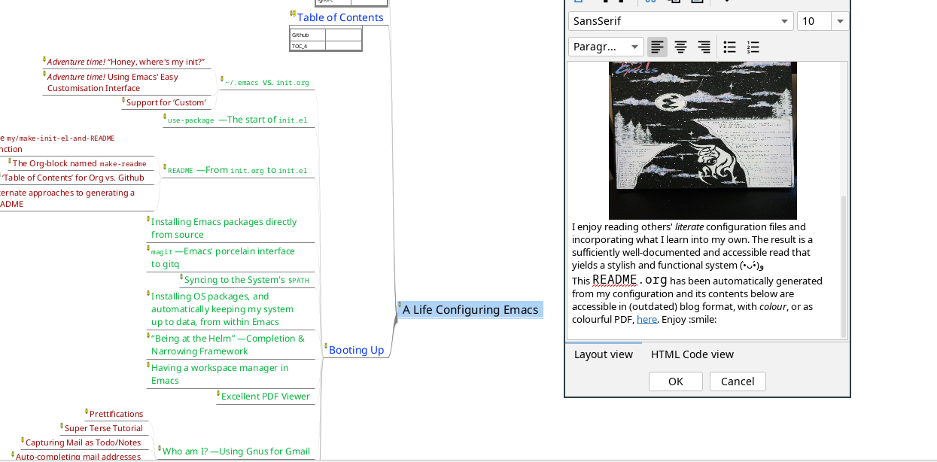Image resolution: width=937 pixels, height=462 pixels.
Task: Click the Github table cell
Action: [x=308, y=35]
